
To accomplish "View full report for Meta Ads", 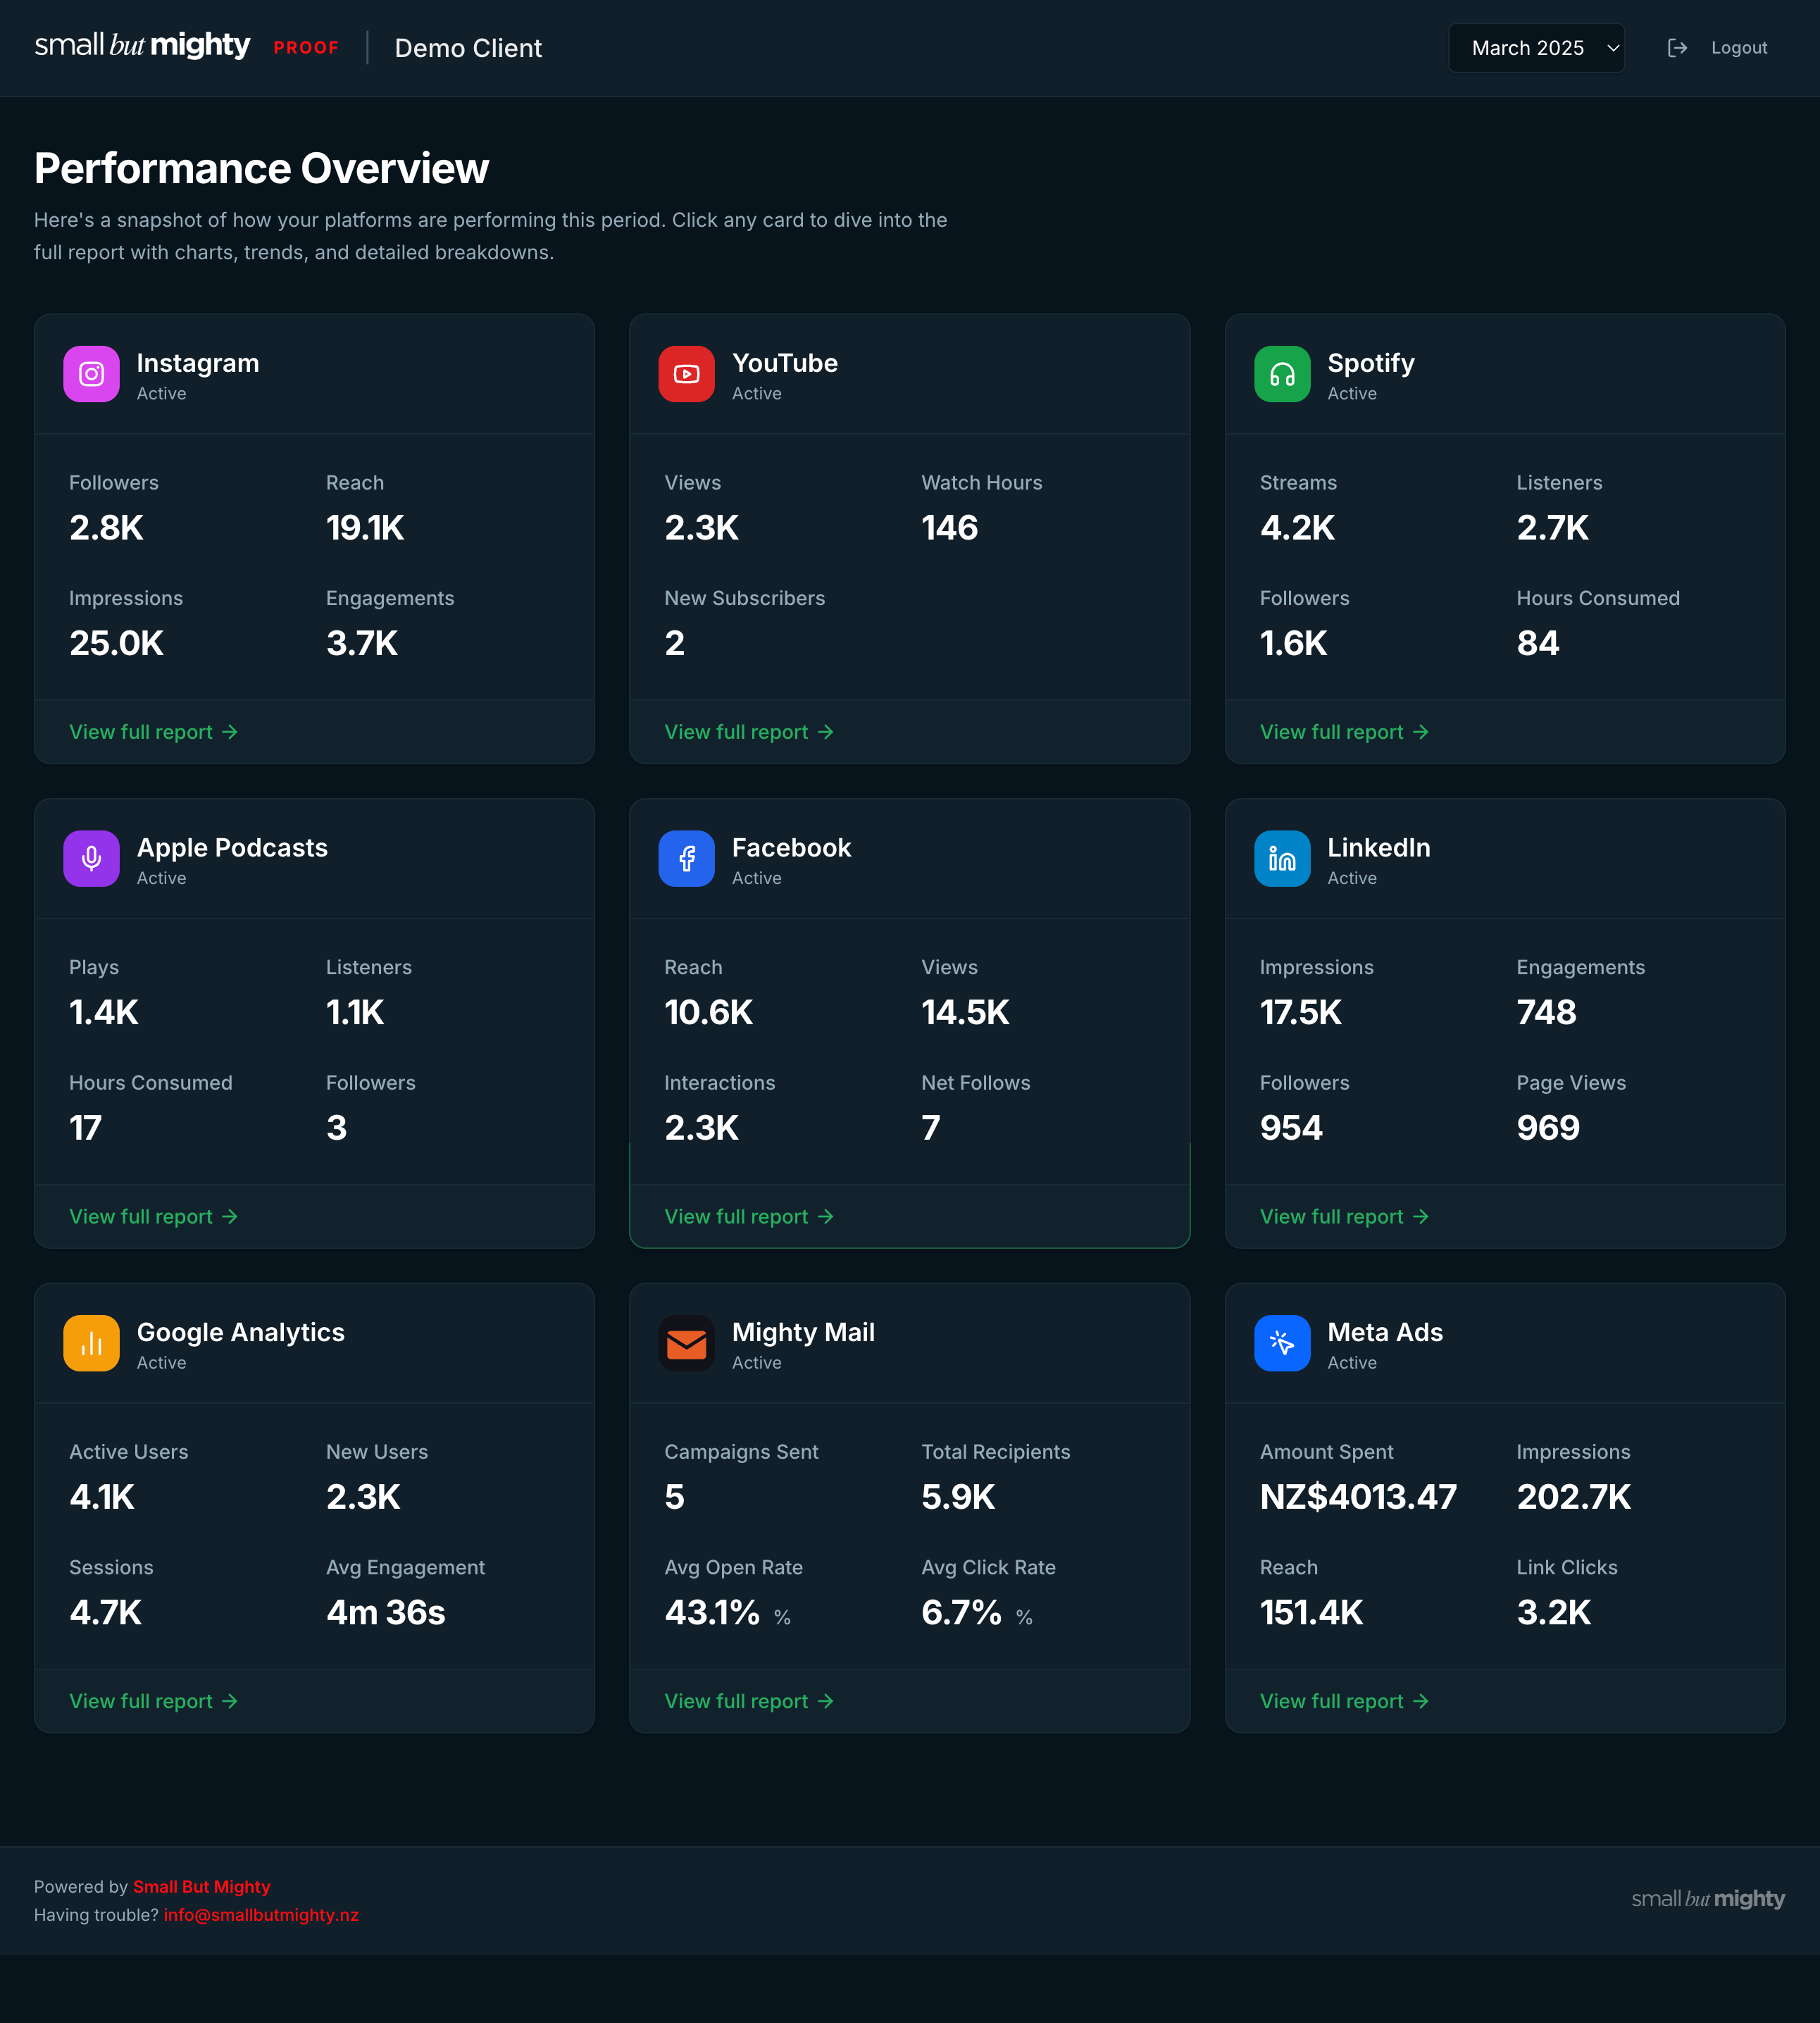I will tap(1344, 1701).
